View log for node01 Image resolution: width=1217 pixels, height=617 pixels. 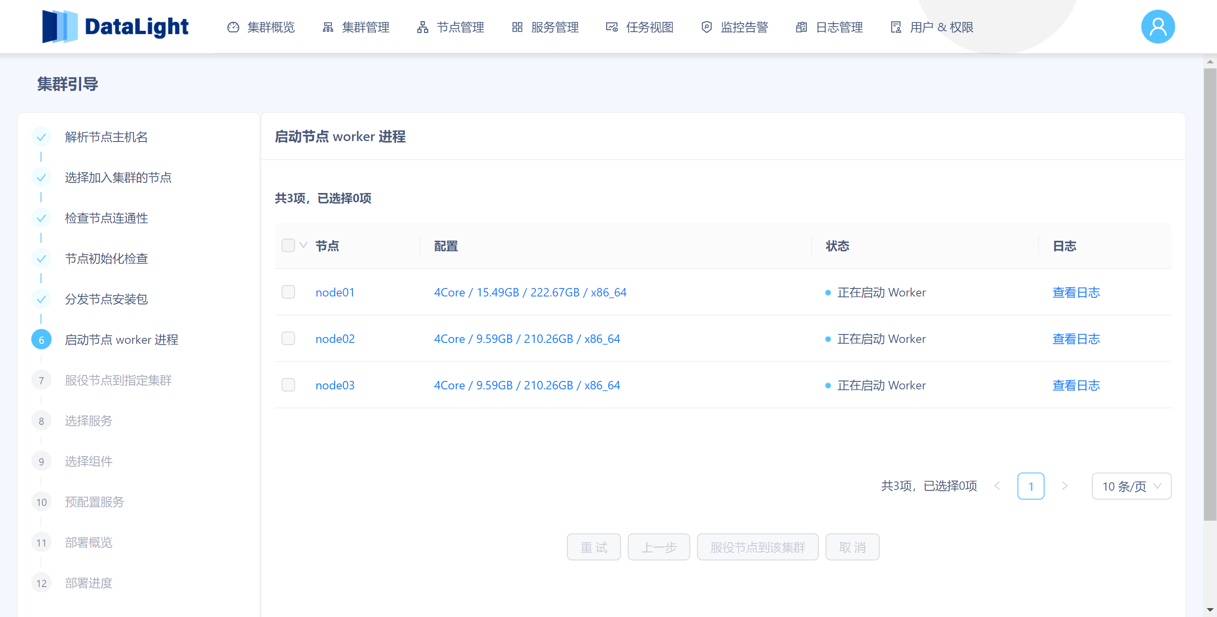click(x=1076, y=293)
